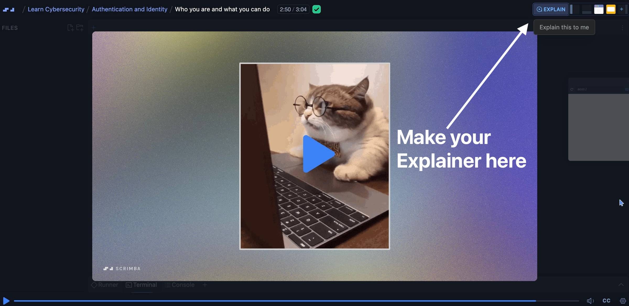Reload the mini browser preview
The width and height of the screenshot is (629, 306).
pos(572,89)
